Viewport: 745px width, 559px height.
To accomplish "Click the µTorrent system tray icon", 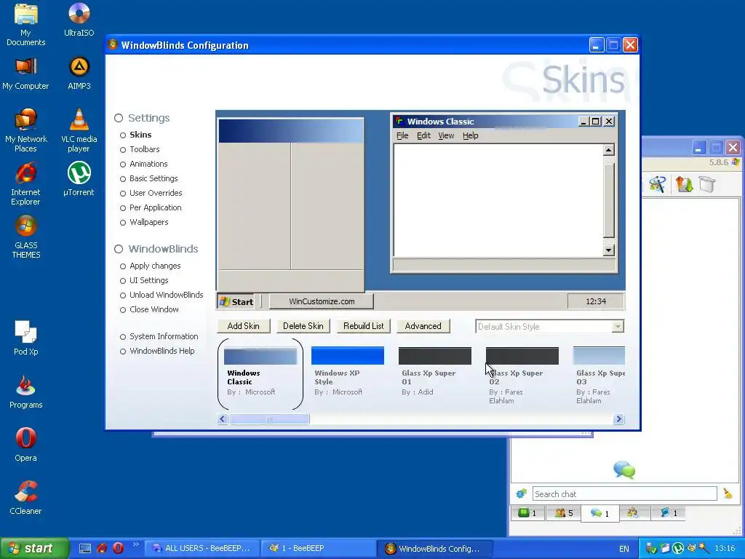I will point(678,549).
